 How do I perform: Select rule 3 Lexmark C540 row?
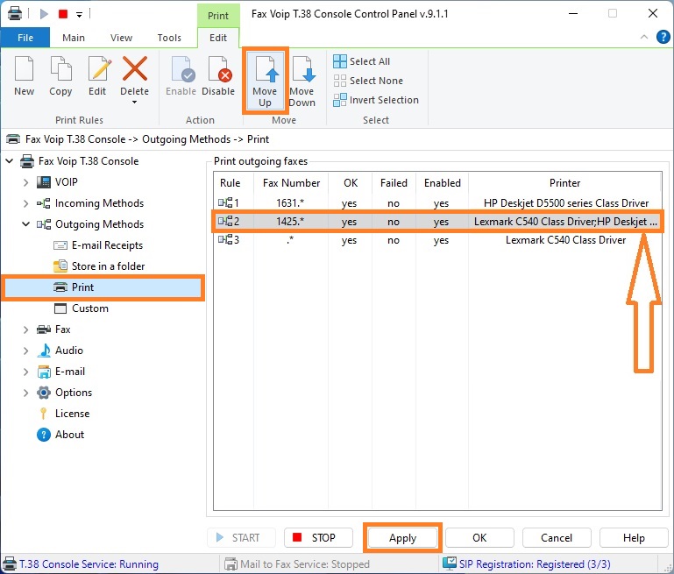click(437, 240)
